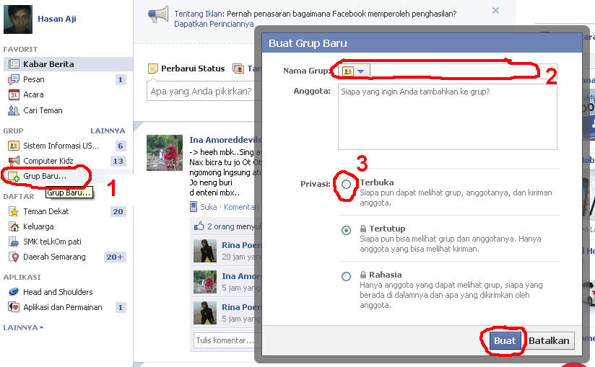
Task: Click the megaphone ad notice icon
Action: point(158,15)
